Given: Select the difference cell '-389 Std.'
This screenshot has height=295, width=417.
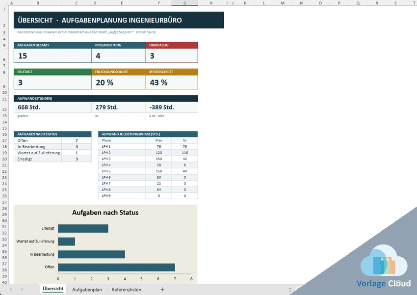Looking at the screenshot, I should pos(172,107).
